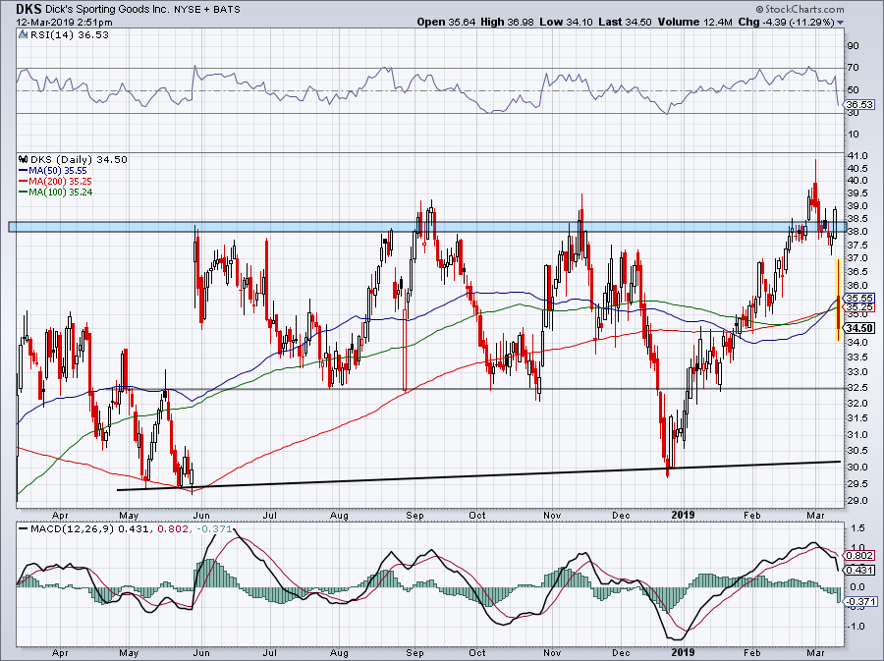
Task: Open the dropdown arrow next to Chg
Action: [x=841, y=23]
